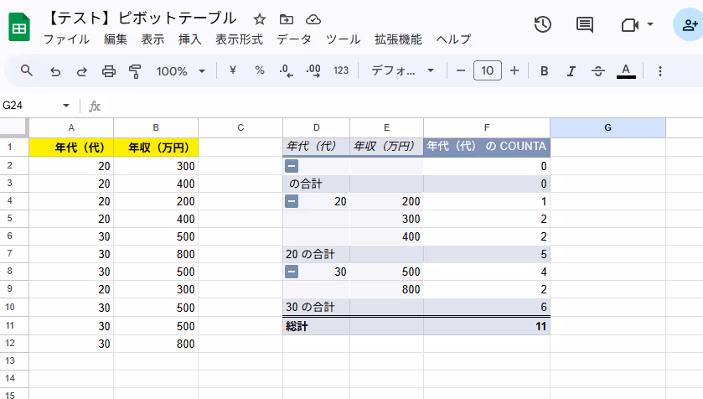Move document with the folder icon
Image resolution: width=703 pixels, height=399 pixels.
pos(286,19)
